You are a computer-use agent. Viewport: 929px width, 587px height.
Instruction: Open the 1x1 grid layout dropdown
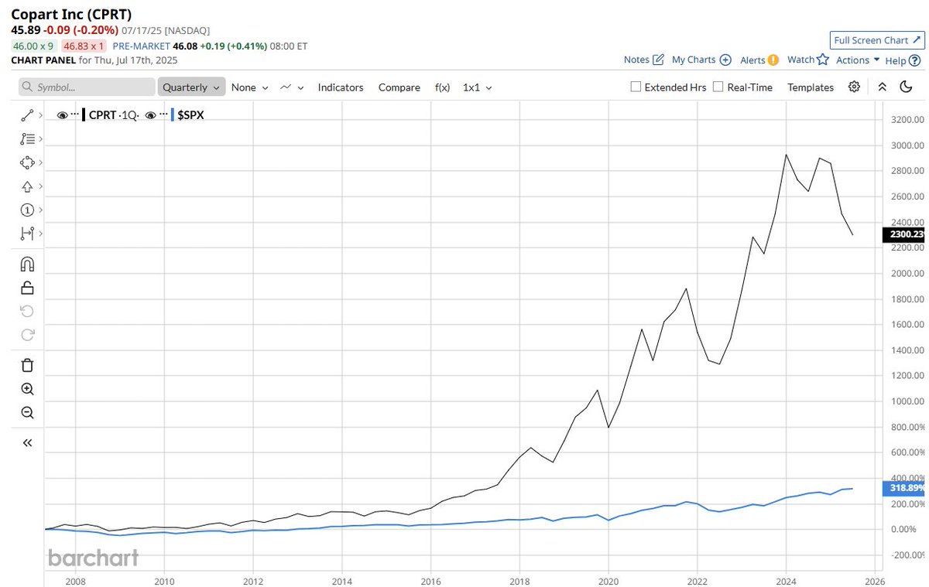tap(477, 87)
